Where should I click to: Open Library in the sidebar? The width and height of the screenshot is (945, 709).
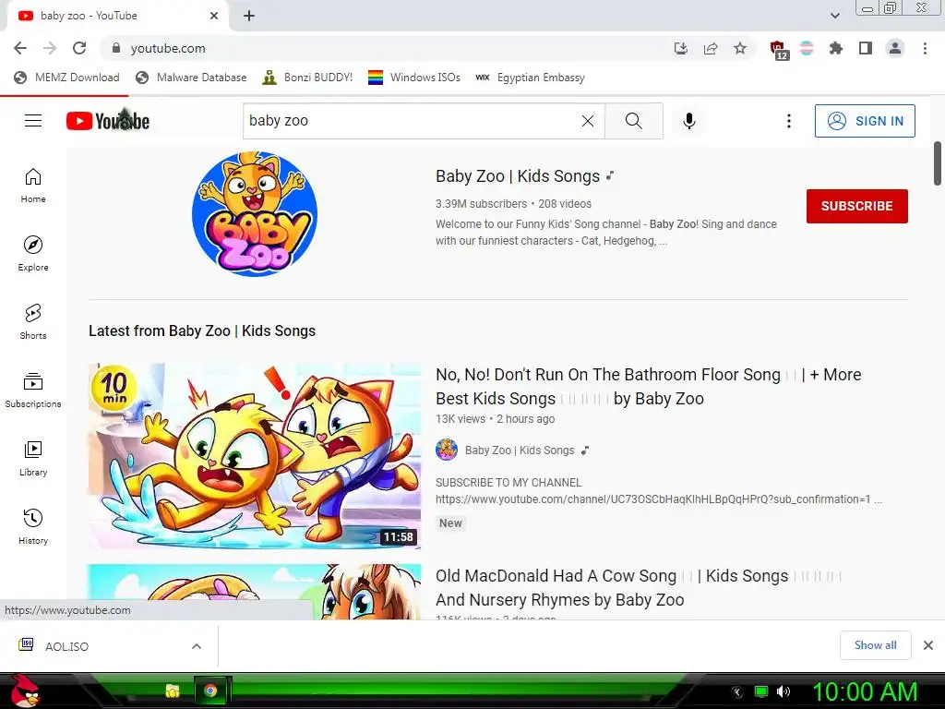(33, 459)
